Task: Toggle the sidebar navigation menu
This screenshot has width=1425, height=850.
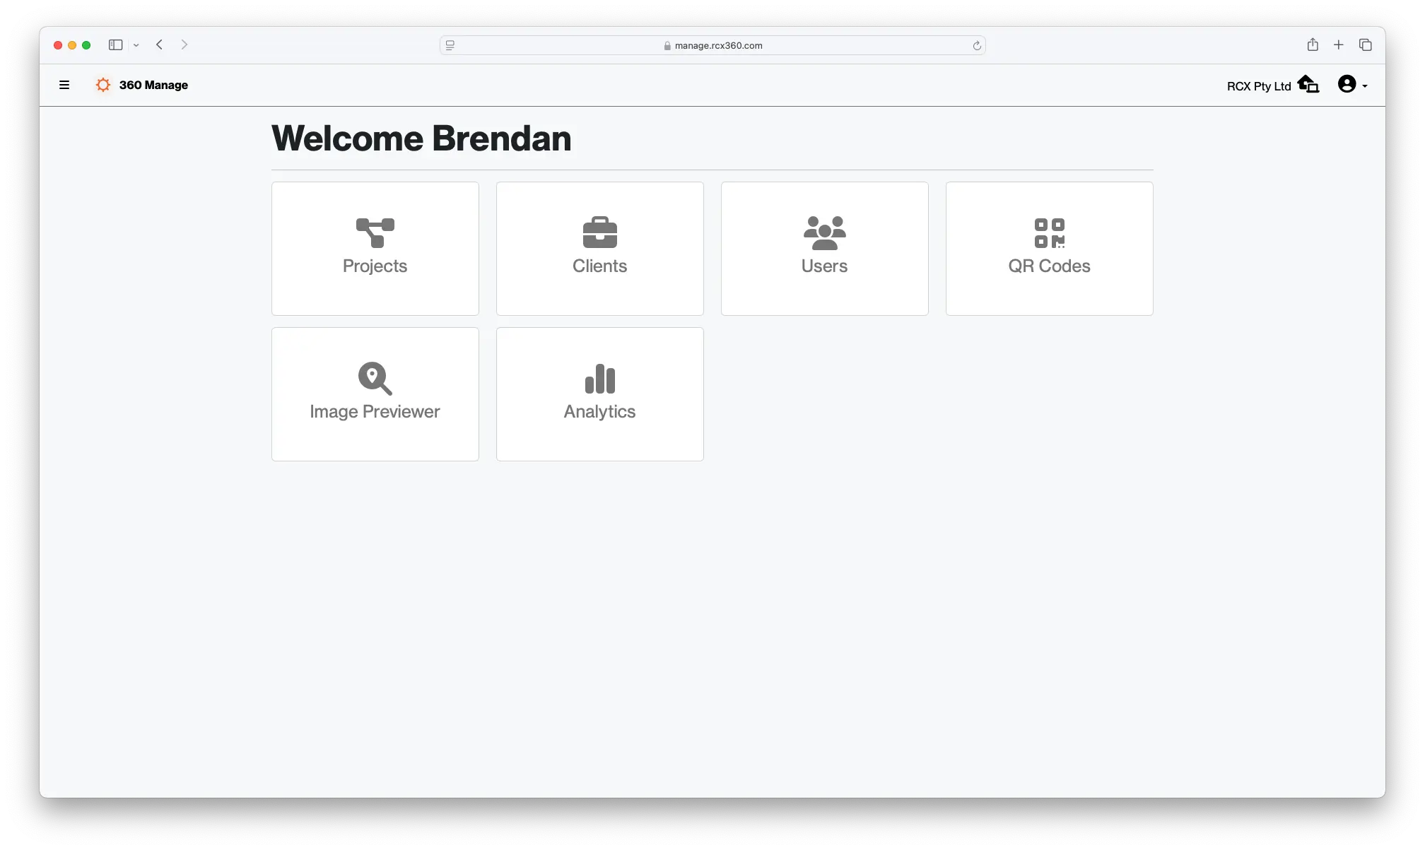Action: click(x=64, y=84)
